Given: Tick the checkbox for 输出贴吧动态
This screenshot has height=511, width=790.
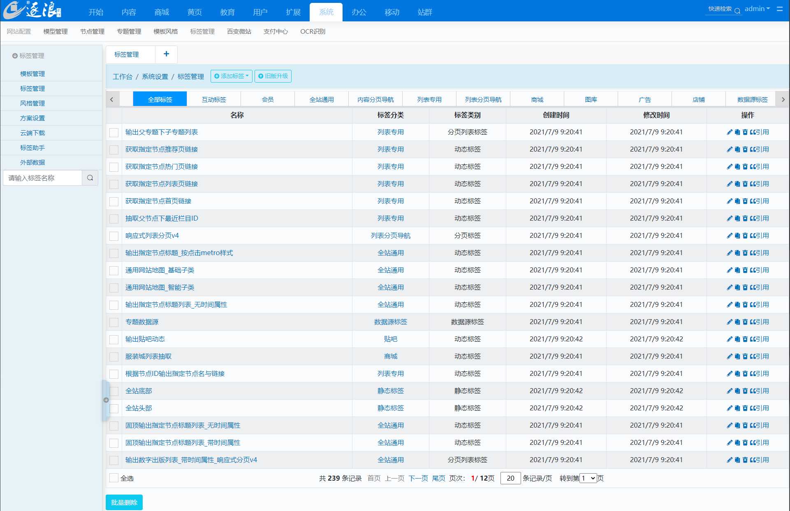Looking at the screenshot, I should click(x=114, y=339).
